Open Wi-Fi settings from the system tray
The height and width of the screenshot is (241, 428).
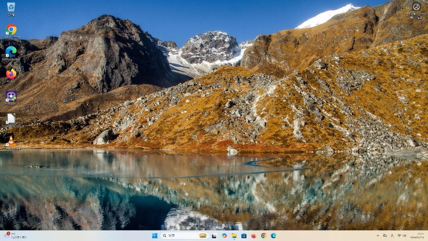coord(399,235)
